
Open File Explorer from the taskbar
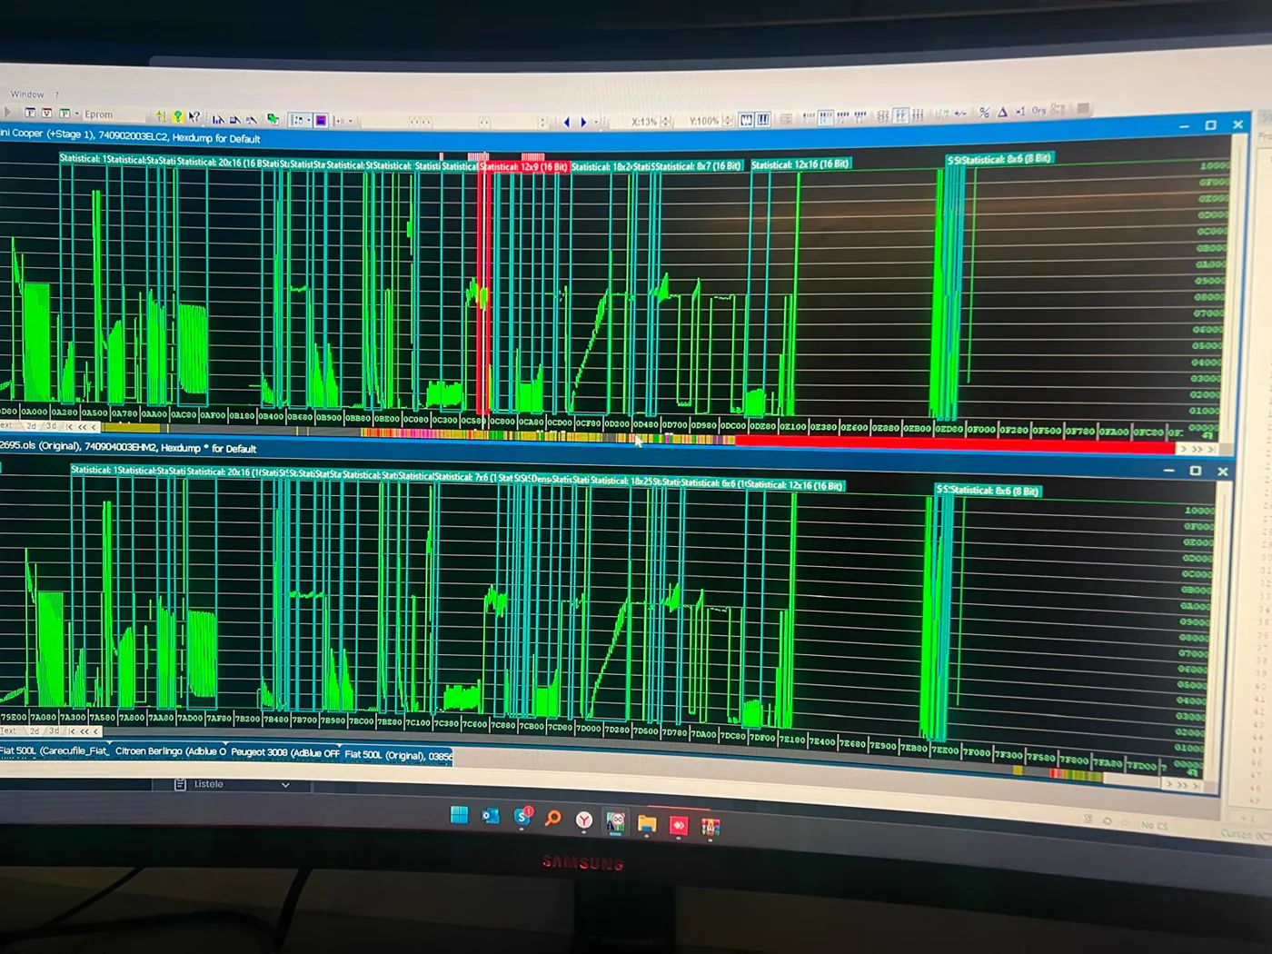647,824
